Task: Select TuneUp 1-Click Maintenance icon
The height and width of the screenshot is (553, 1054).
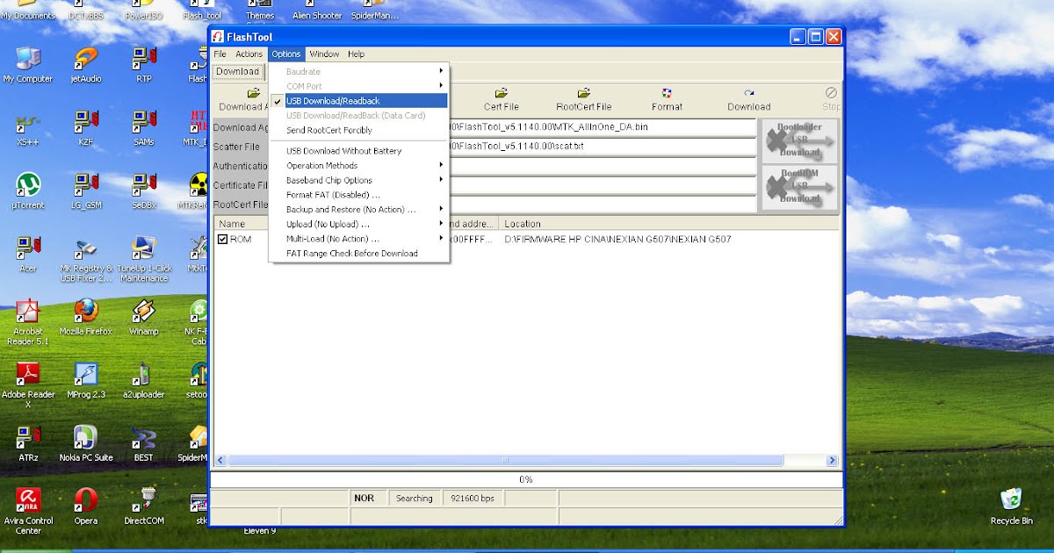Action: tap(144, 248)
